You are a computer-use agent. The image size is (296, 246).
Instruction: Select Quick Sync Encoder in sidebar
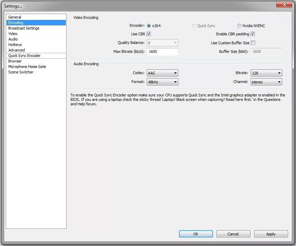point(36,56)
